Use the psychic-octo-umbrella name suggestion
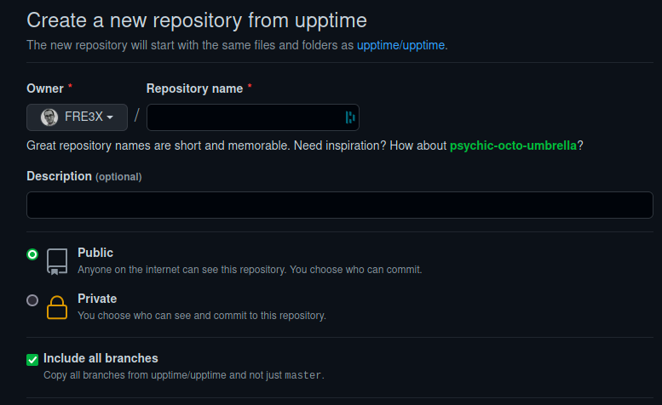The image size is (662, 405). click(513, 145)
